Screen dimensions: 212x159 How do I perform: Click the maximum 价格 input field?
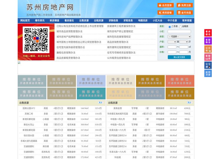click(x=184, y=52)
